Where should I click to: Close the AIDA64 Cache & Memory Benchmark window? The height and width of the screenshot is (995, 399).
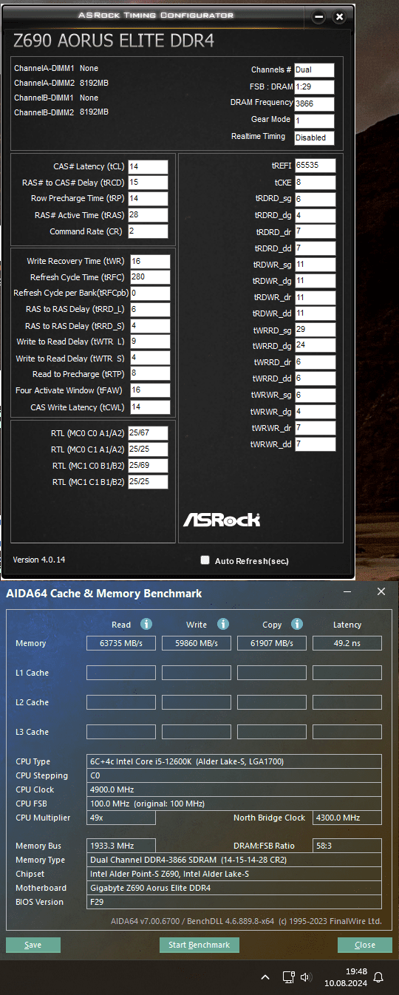coord(381,592)
